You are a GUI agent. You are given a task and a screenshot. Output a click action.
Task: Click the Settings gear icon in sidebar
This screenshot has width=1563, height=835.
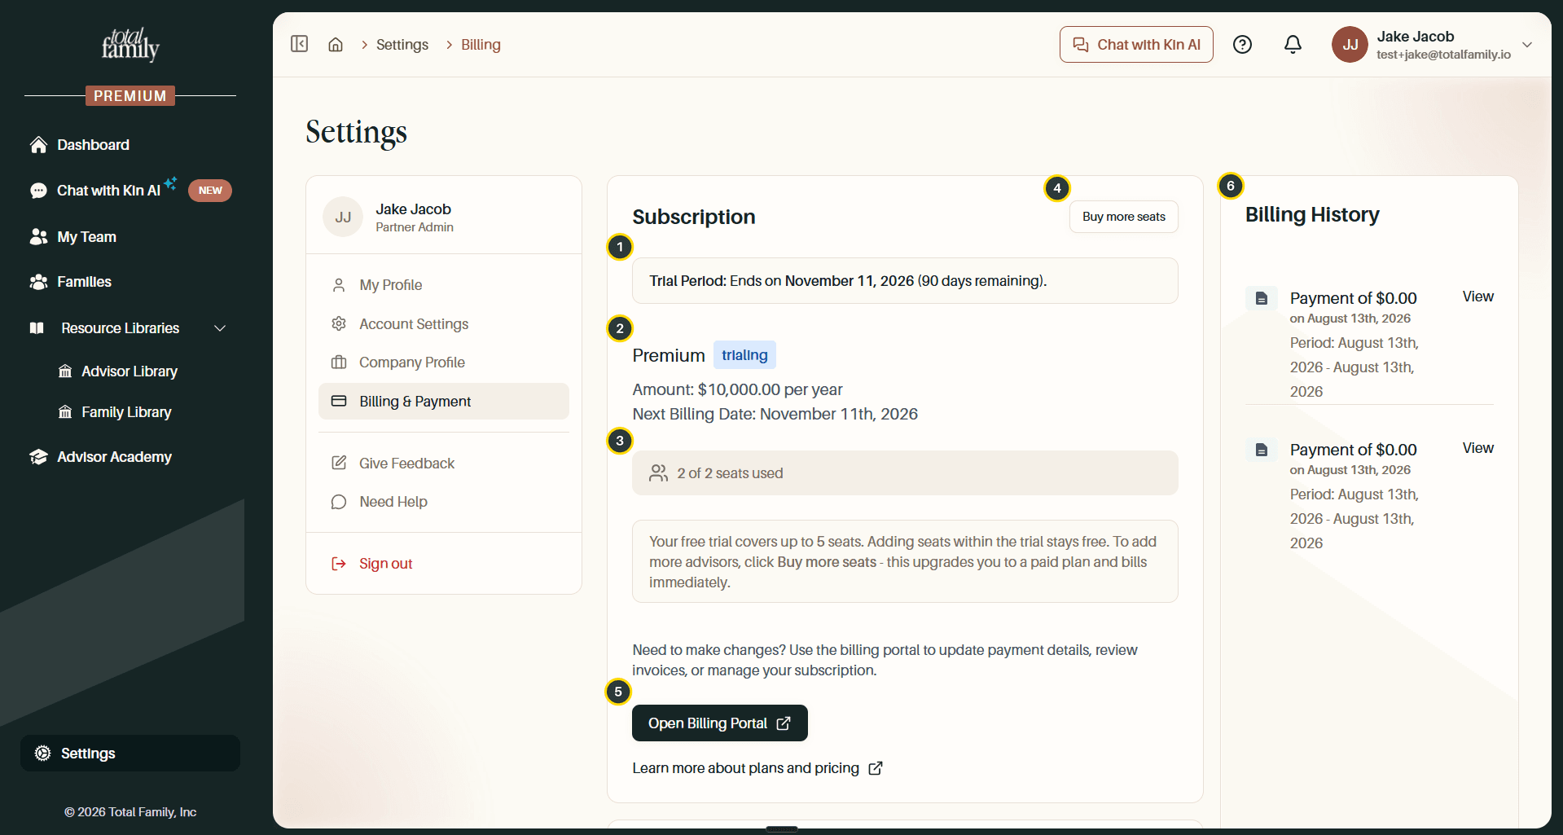[42, 754]
